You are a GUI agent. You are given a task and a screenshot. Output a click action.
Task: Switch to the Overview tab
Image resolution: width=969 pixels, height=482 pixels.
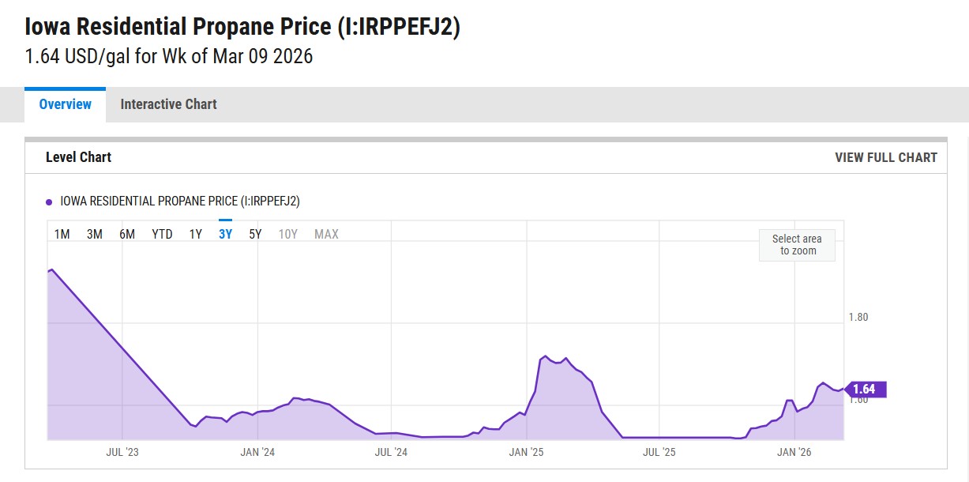point(65,104)
